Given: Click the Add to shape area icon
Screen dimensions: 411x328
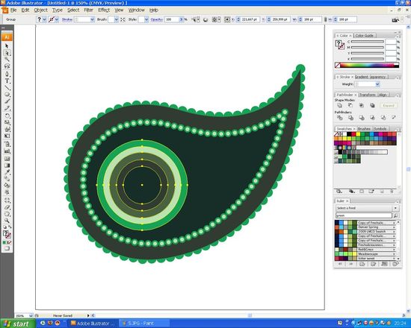Looking at the screenshot, I should pos(340,105).
